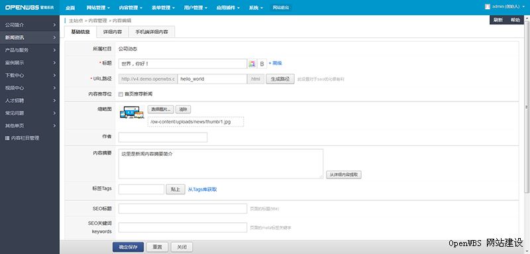Viewport: 530px width, 254px height.
Task: Open 系统 dropdown menu
Action: click(256, 8)
